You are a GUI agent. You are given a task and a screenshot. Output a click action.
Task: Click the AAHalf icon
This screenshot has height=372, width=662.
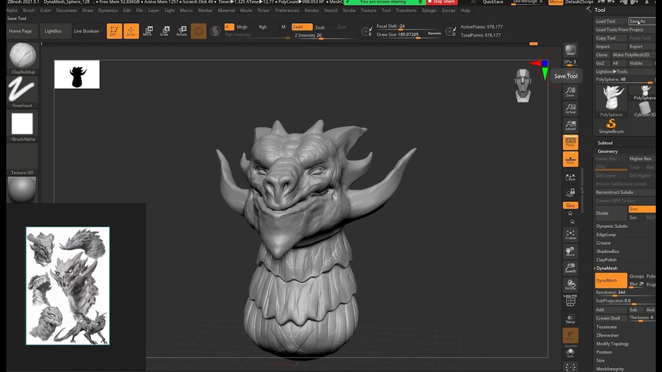pos(570,126)
